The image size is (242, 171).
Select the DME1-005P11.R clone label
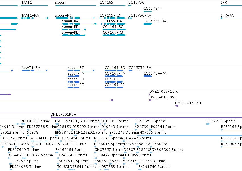point(164,92)
